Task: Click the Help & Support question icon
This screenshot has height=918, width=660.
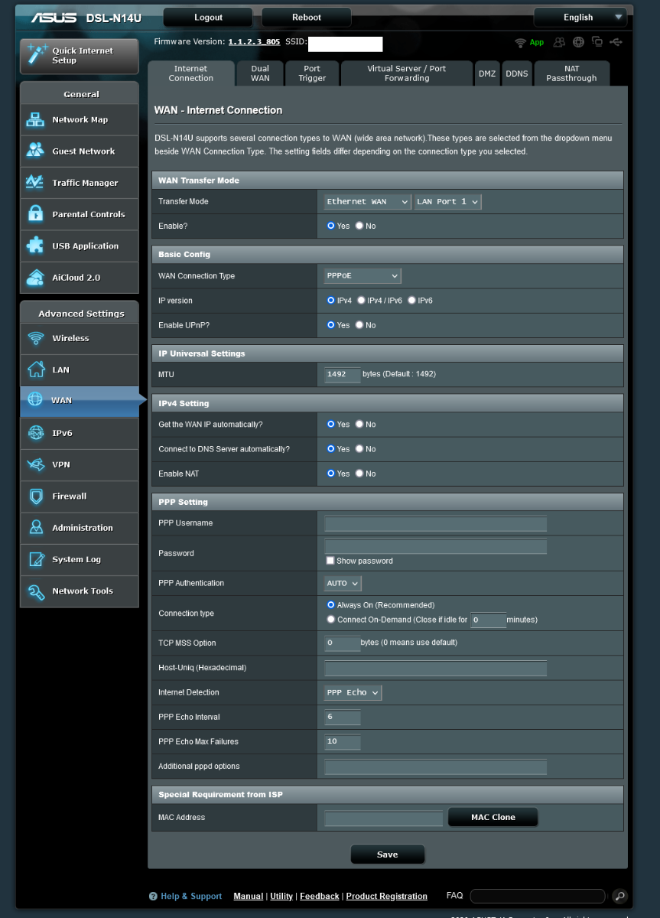Action: pyautogui.click(x=153, y=896)
